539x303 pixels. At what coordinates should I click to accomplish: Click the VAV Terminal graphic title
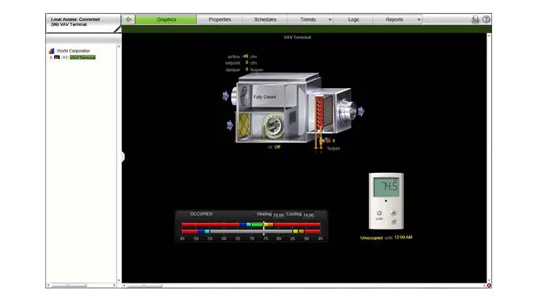tap(297, 37)
